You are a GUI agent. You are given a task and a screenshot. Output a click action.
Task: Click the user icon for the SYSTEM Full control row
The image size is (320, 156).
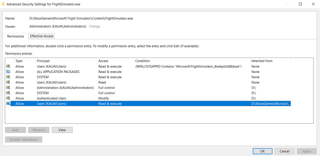click(x=8, y=93)
